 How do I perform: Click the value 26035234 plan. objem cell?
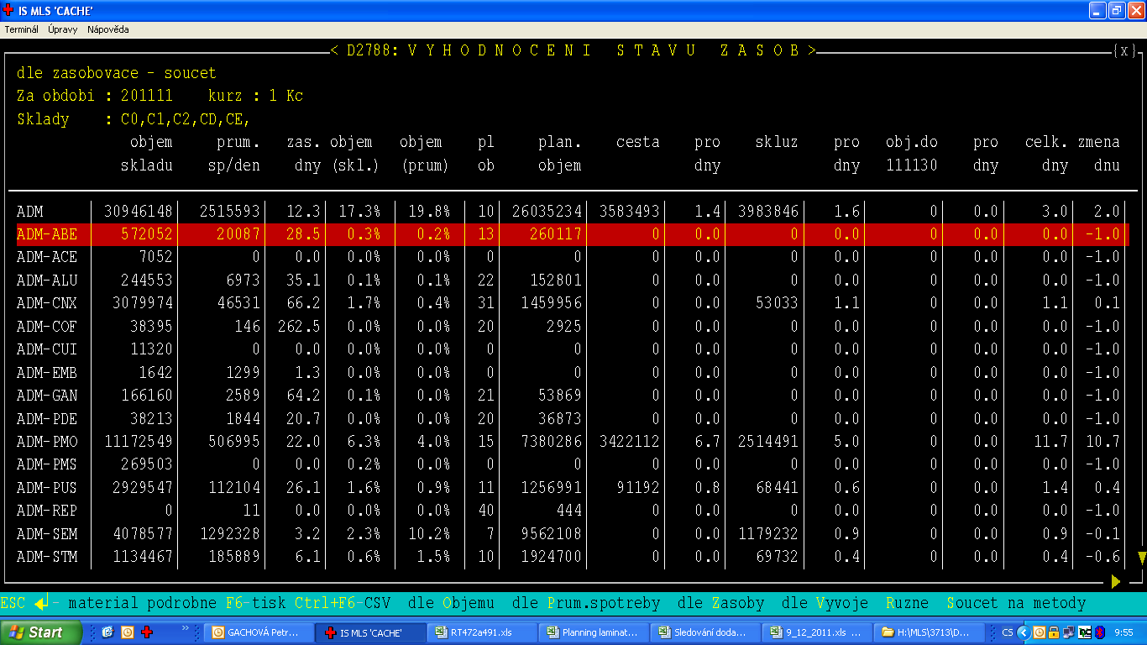click(x=547, y=211)
